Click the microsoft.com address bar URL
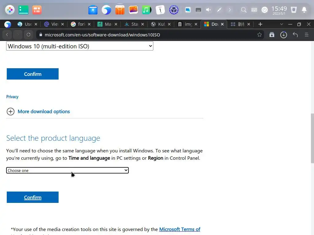 coord(102,35)
